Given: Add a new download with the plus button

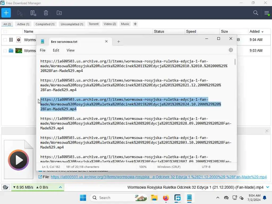Looking at the screenshot, I should [x=6, y=13].
